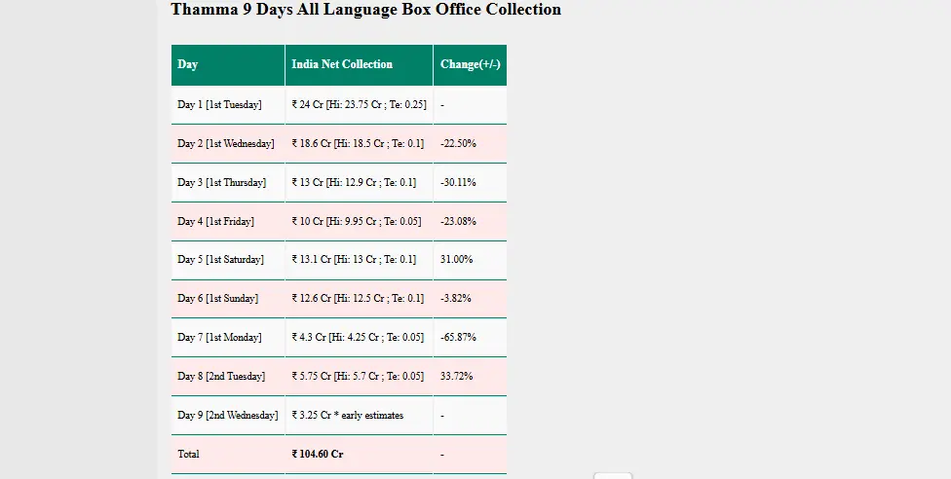Click the -30.11% change value

click(458, 182)
